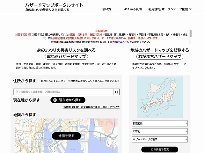Click 地域のハザードマップを閲覧する heading
The height and width of the screenshot is (153, 204).
pyautogui.click(x=160, y=50)
